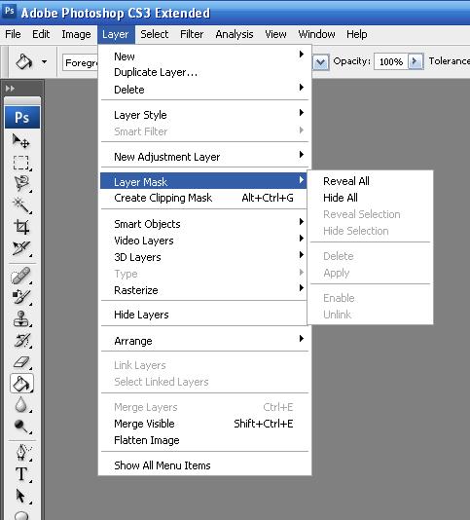
Task: Open the Opacity slider arrow
Action: tap(416, 61)
